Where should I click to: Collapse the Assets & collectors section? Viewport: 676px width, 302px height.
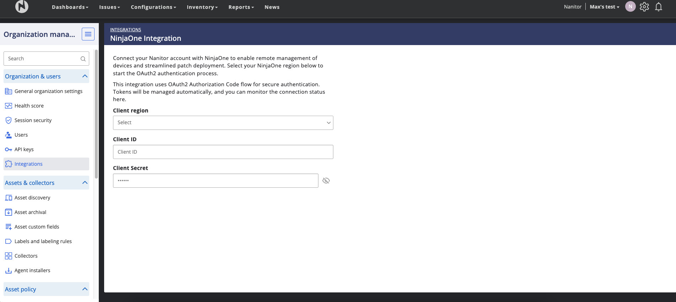(x=85, y=183)
